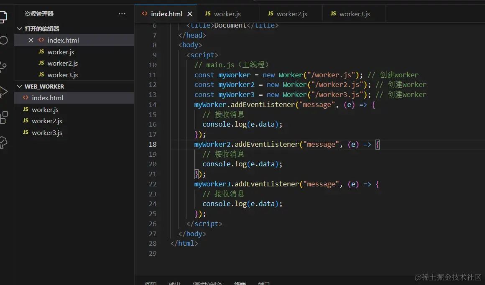
Task: Switch to the 问题 panel tab
Action: (151, 283)
